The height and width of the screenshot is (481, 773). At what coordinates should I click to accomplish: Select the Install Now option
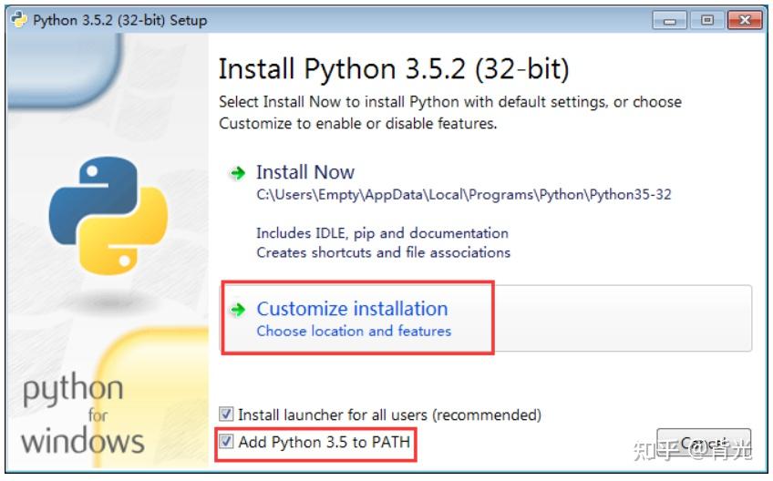(305, 172)
